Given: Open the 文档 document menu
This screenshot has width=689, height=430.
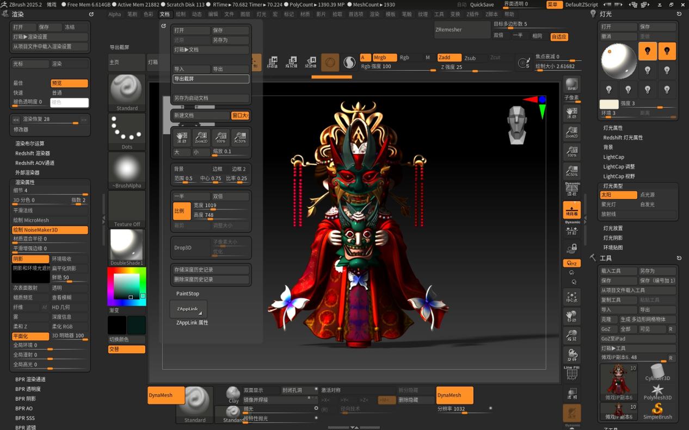Looking at the screenshot, I should pyautogui.click(x=164, y=14).
